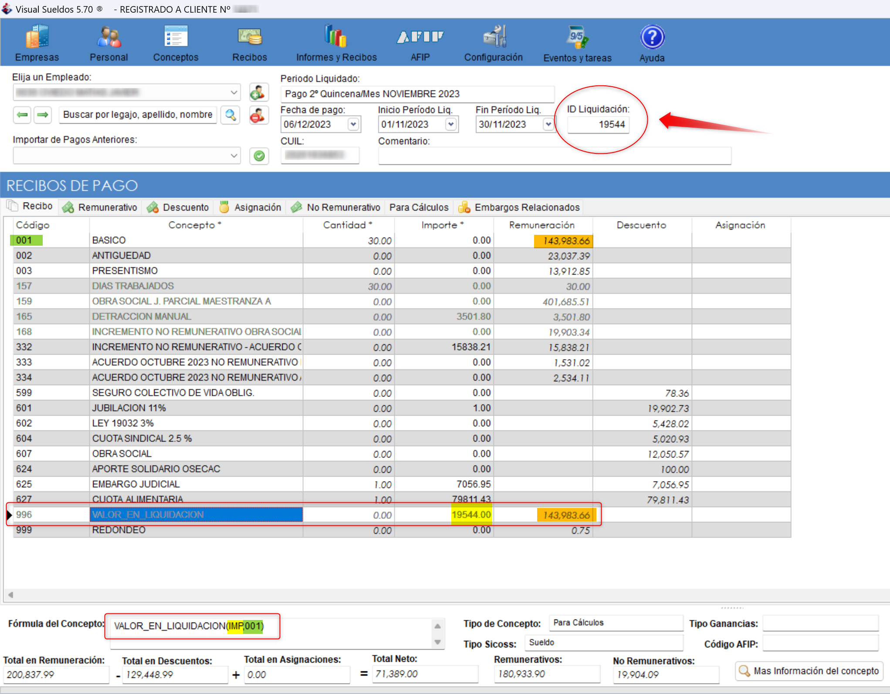Confirm import with green check button
Image resolution: width=890 pixels, height=694 pixels.
click(259, 156)
